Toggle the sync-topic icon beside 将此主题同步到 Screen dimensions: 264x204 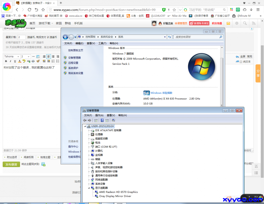coord(43,164)
